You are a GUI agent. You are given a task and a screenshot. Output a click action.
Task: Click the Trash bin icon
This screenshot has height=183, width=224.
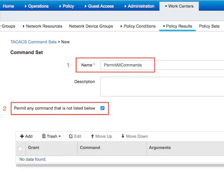[44, 136]
